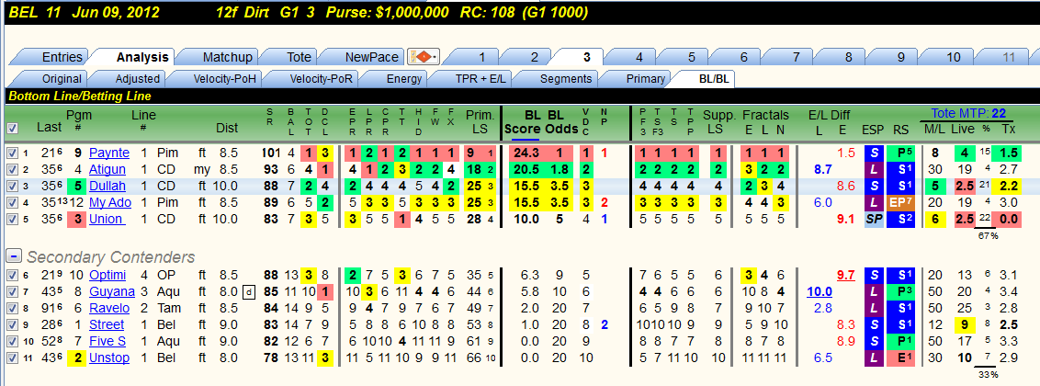Uncheck the checkbox for row 7 Guyana
Screen dimensions: 1040x386
[x=11, y=292]
